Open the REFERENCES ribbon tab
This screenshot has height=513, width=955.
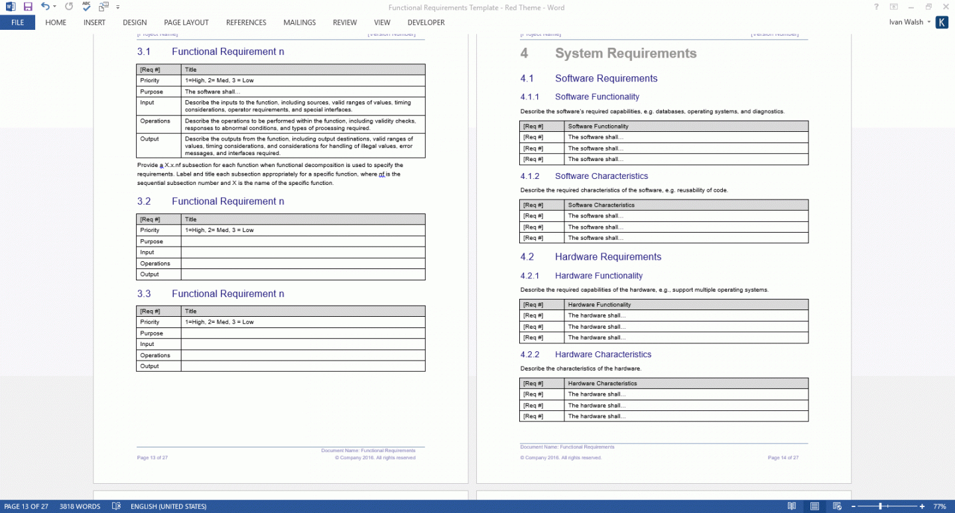pos(246,23)
